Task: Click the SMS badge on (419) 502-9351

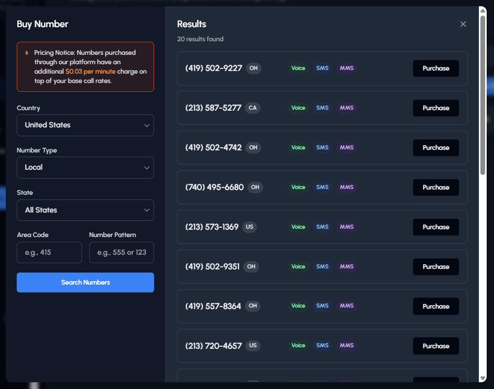Action: click(322, 266)
